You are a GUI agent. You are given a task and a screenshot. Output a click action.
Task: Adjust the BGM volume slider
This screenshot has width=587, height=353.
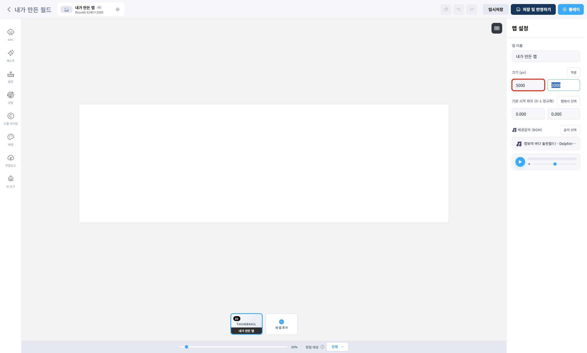[555, 164]
